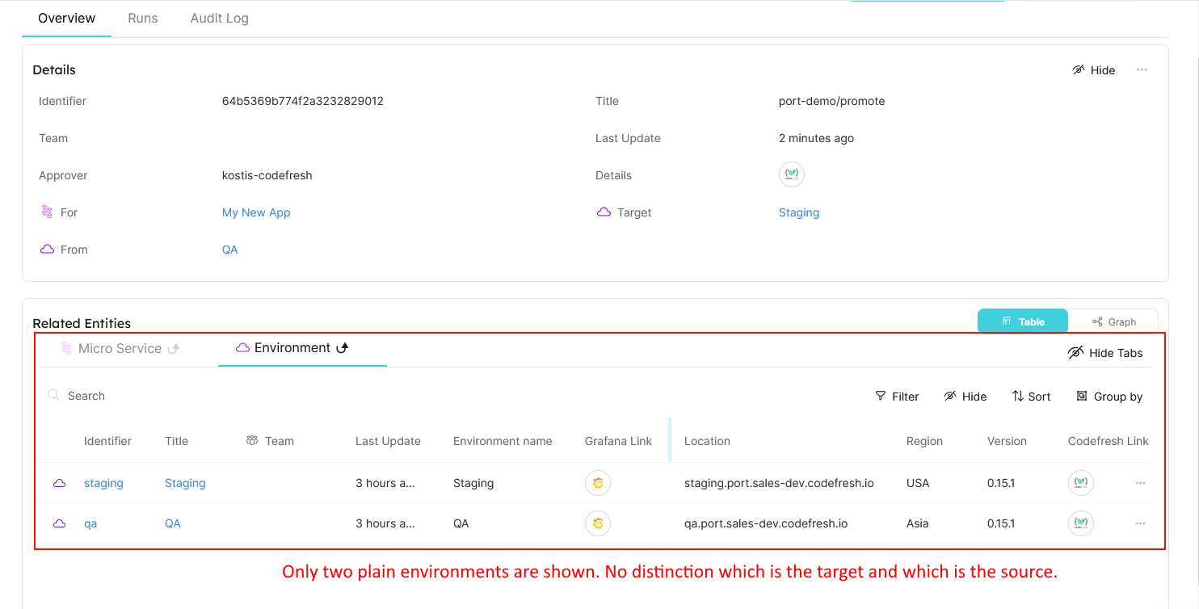Click Codefresh link icon in staging row

tap(1081, 483)
